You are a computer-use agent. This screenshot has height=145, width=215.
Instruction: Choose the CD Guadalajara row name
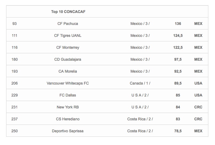click(68, 59)
